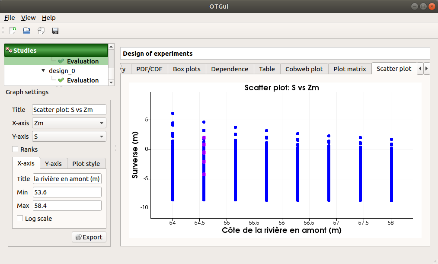Switch to the Plot style settings tab
This screenshot has height=264, width=438.
point(86,164)
